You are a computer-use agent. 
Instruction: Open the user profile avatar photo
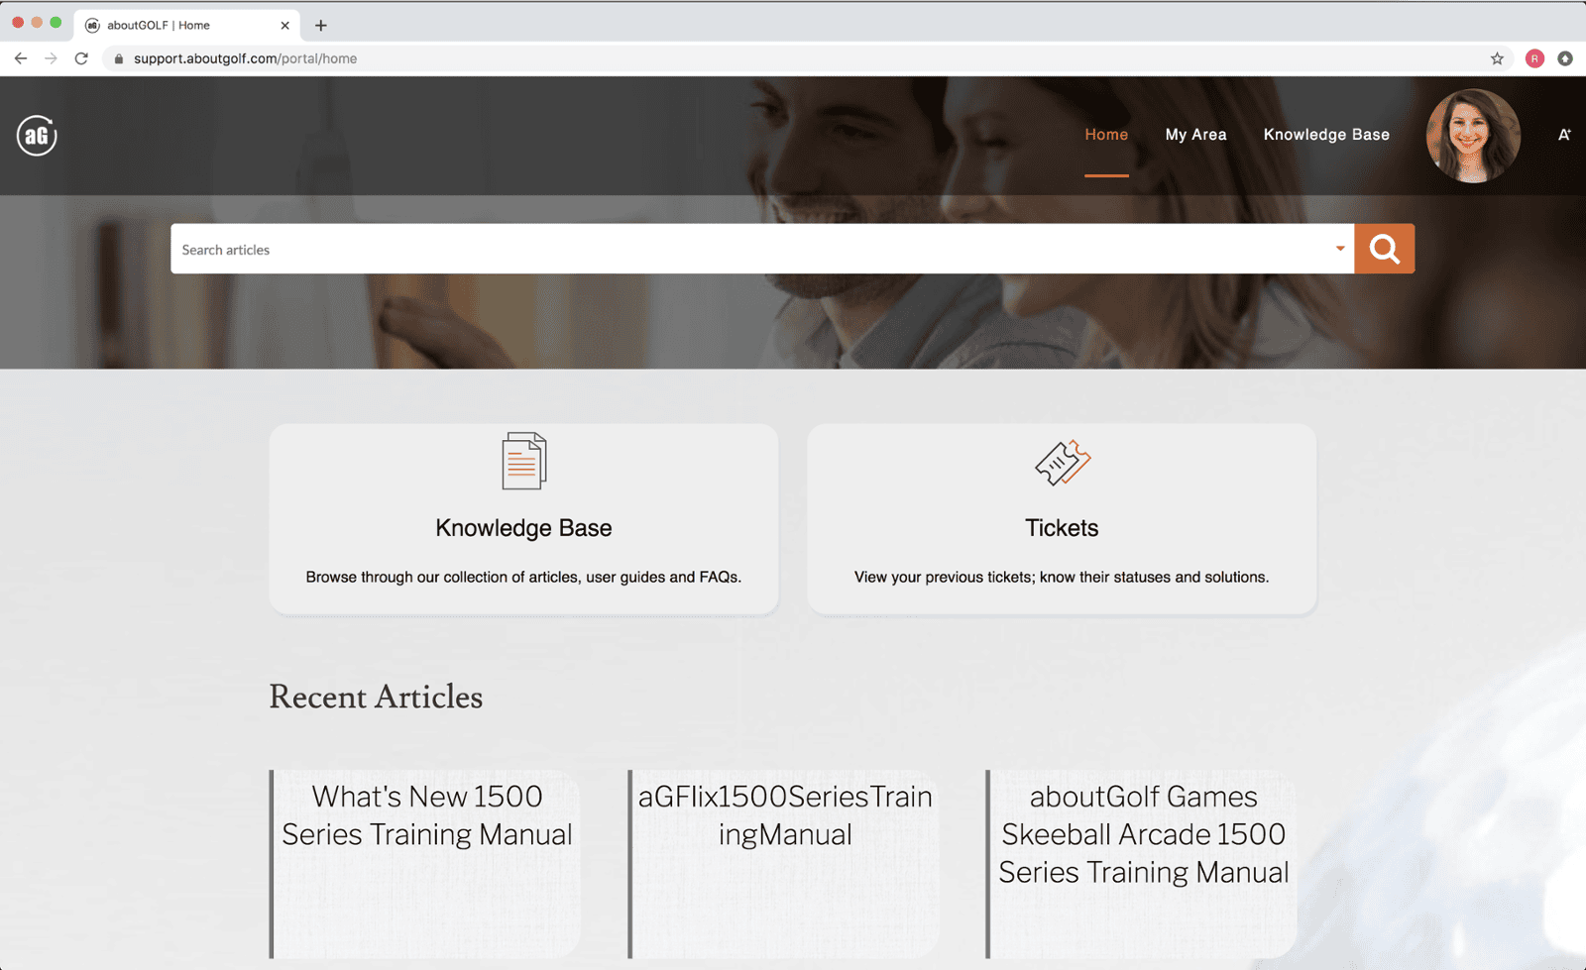pos(1473,136)
